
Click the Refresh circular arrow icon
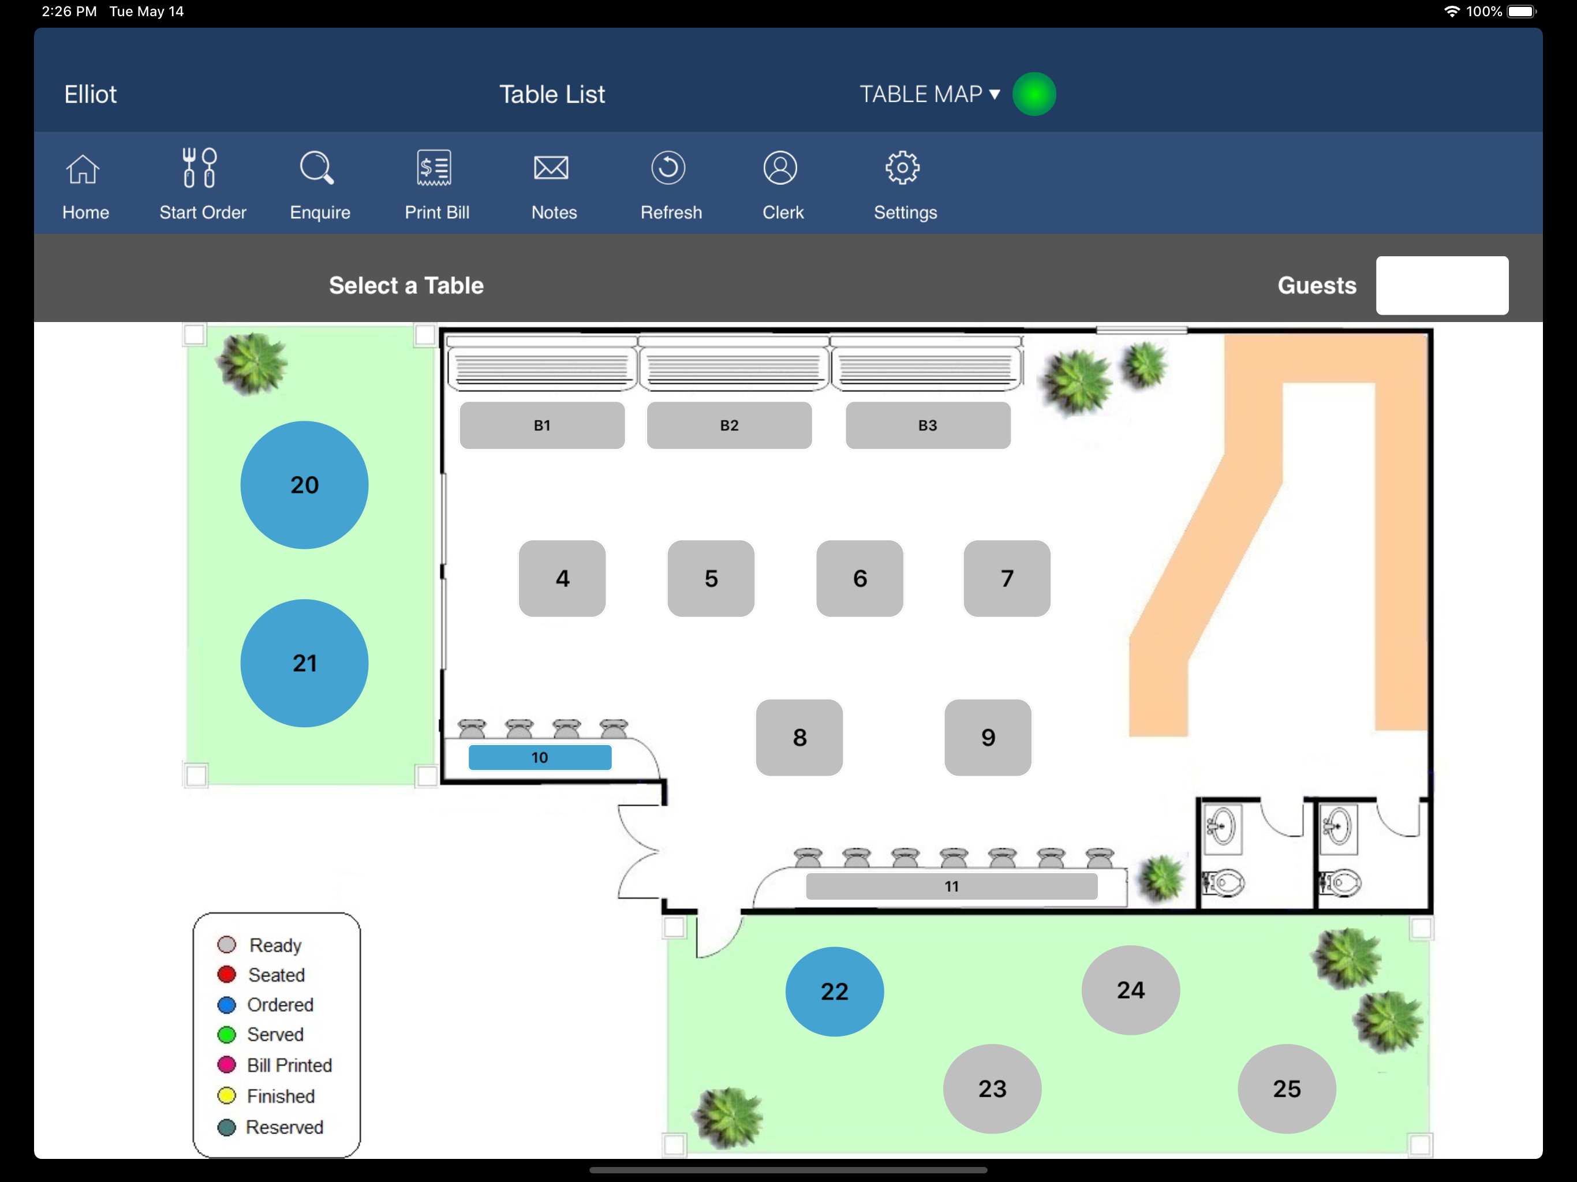point(669,169)
